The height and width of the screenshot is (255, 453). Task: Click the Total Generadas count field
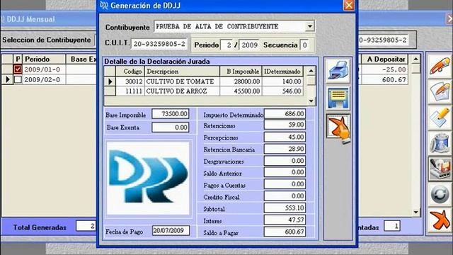tap(86, 226)
